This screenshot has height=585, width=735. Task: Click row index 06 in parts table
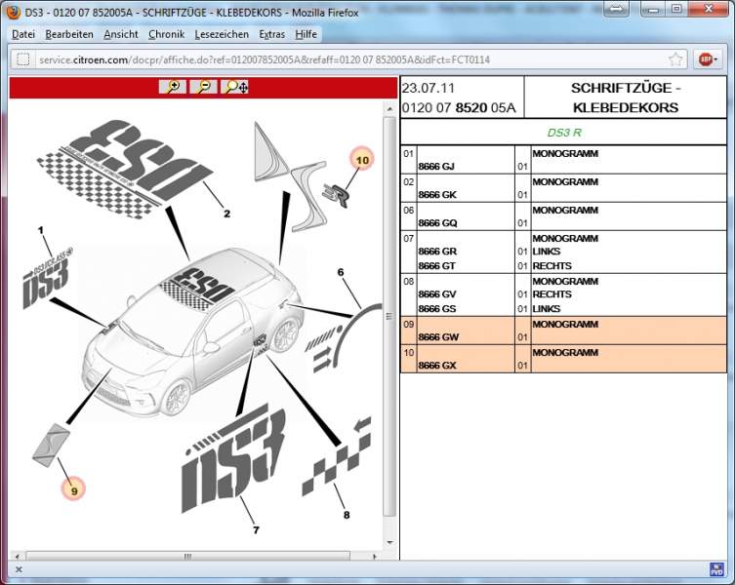coord(408,211)
